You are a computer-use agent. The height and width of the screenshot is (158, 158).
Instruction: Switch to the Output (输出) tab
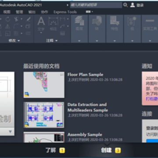tap(32, 12)
